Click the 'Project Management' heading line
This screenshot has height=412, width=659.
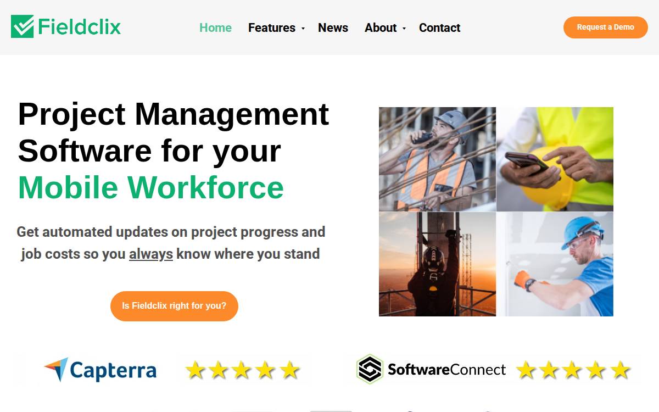point(174,114)
